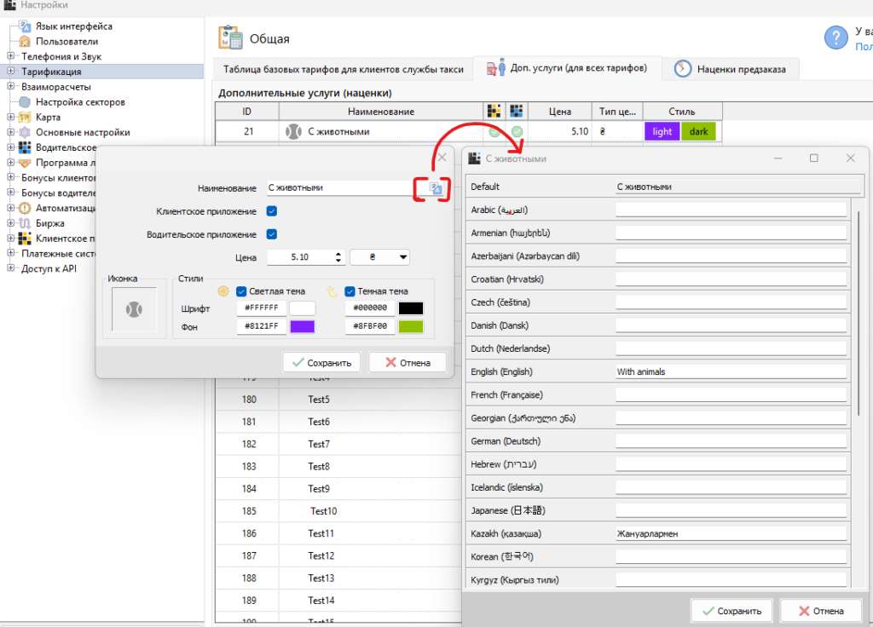Expand the Телефония и Звук tree node
Viewport: 873px width, 627px height.
pos(10,56)
